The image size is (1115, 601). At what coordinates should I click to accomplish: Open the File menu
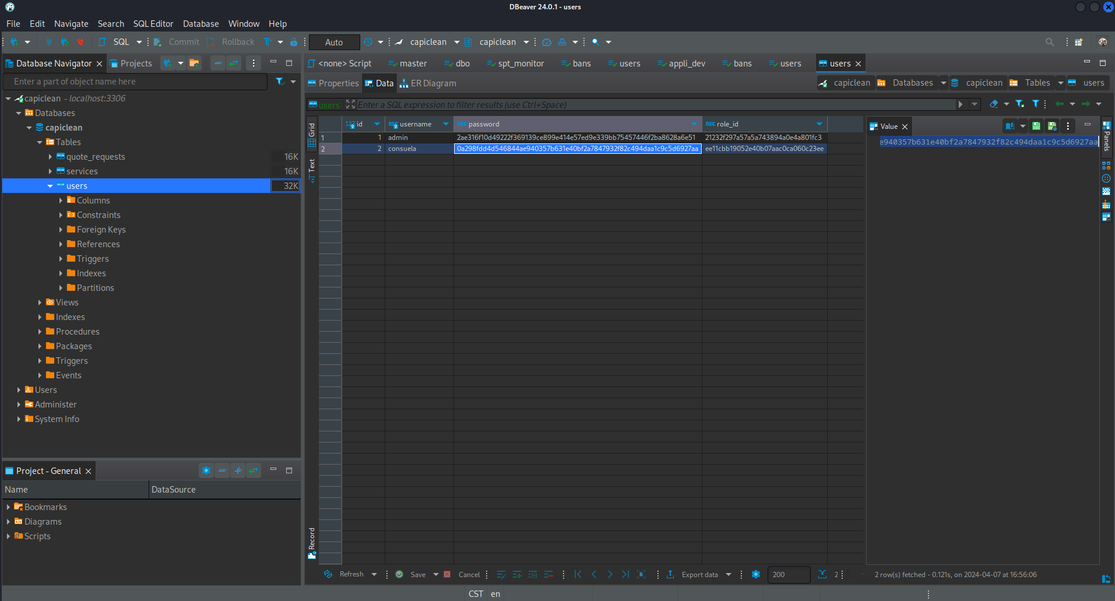click(x=13, y=24)
